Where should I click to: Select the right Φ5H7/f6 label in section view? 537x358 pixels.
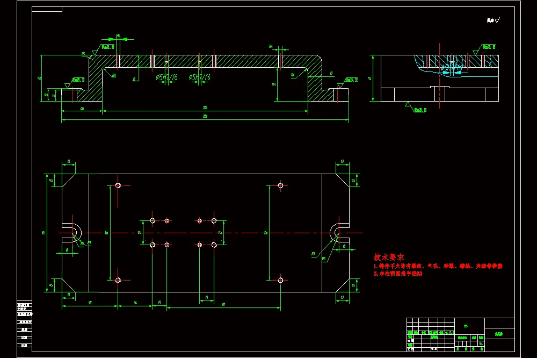(x=200, y=77)
